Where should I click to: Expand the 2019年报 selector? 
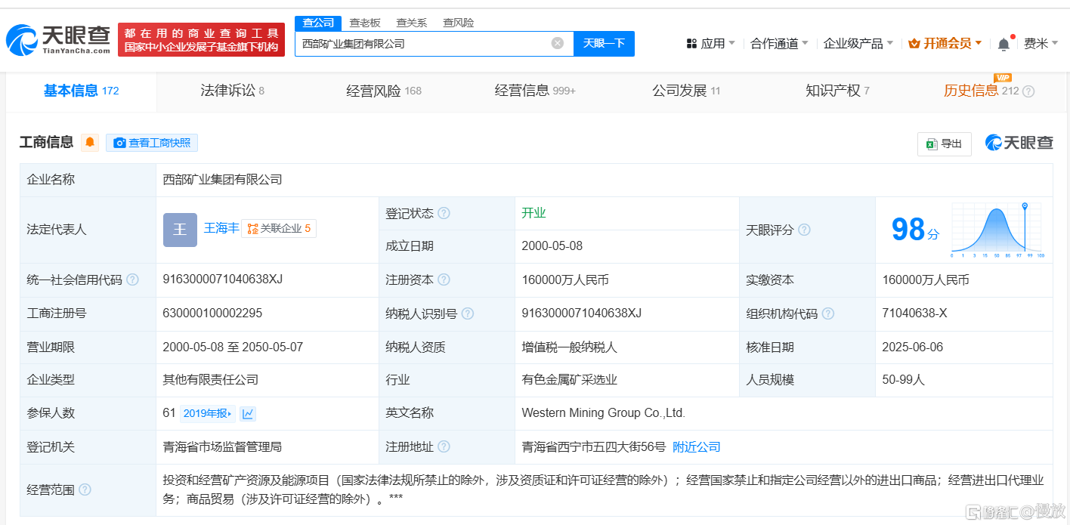(208, 413)
